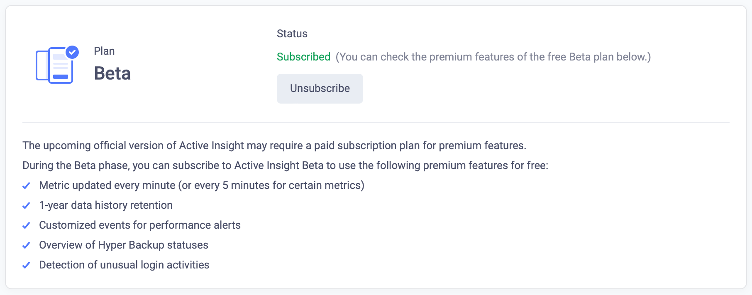This screenshot has height=295, width=752.
Task: Select the premium features note in parentheses
Action: 493,57
